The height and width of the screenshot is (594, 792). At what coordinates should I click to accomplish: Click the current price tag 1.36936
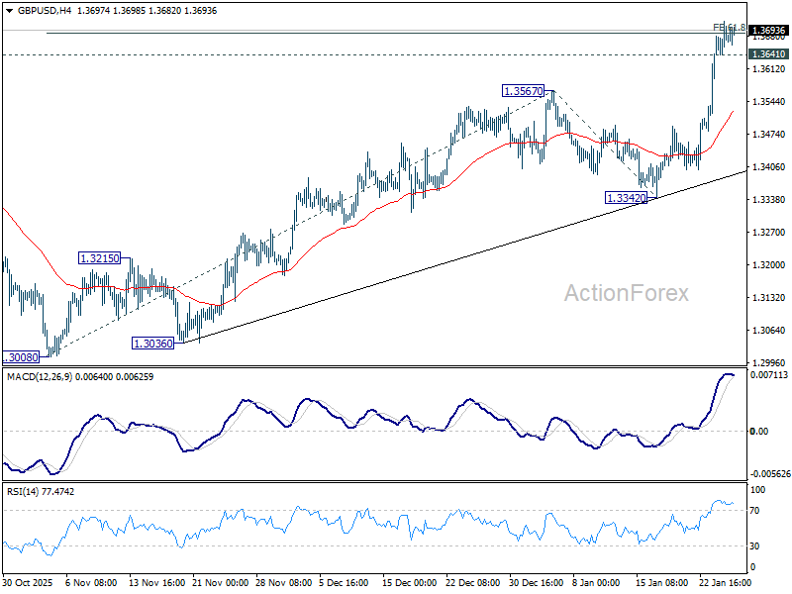(x=768, y=31)
